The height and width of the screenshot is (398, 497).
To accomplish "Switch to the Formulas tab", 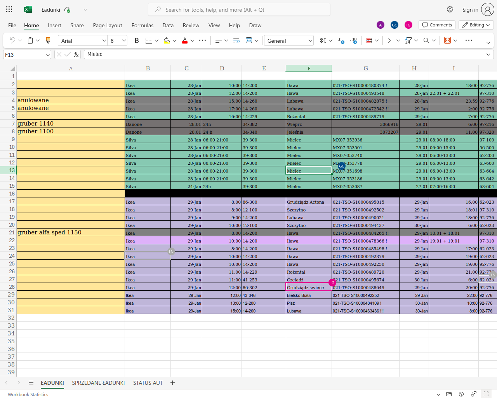I will click(142, 25).
